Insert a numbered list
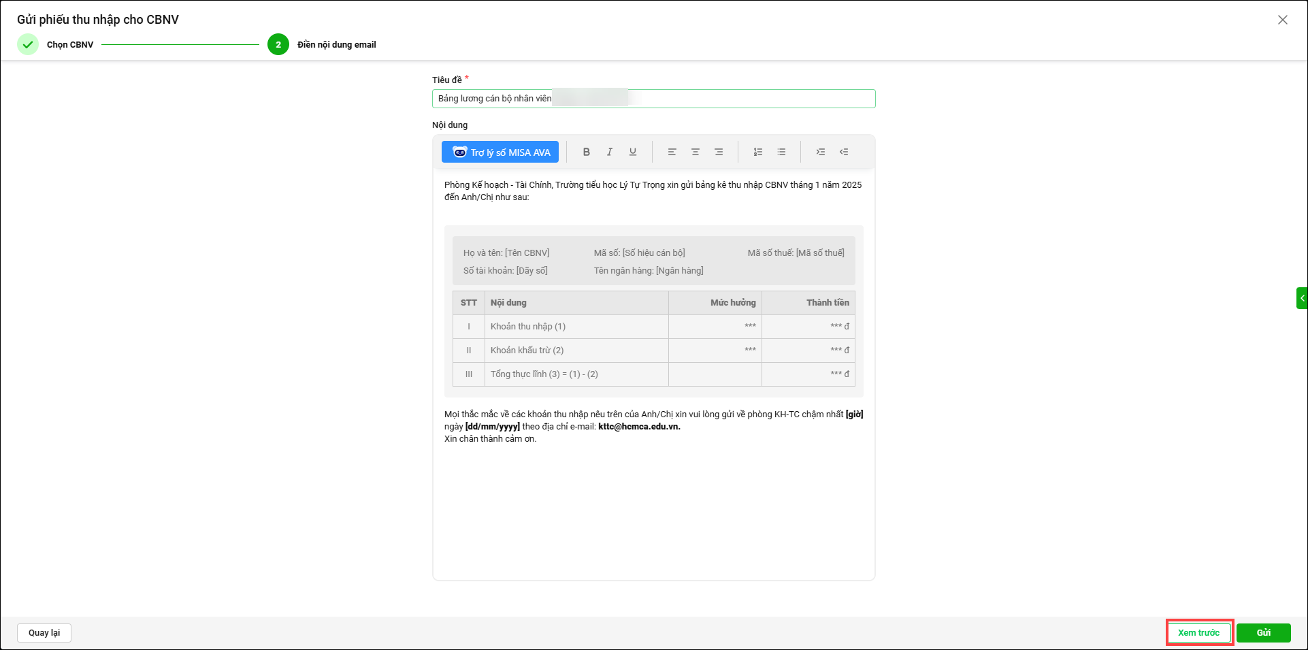The image size is (1308, 650). point(757,152)
